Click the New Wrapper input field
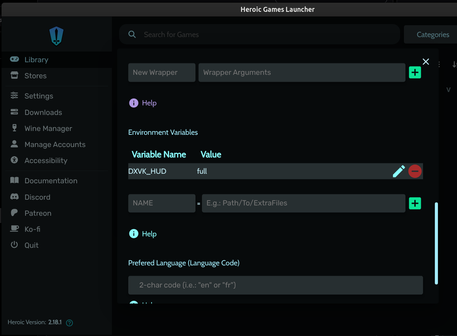 pyautogui.click(x=162, y=73)
